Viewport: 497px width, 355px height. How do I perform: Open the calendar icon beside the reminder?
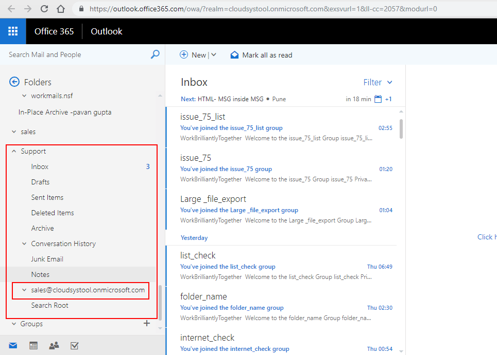(378, 99)
